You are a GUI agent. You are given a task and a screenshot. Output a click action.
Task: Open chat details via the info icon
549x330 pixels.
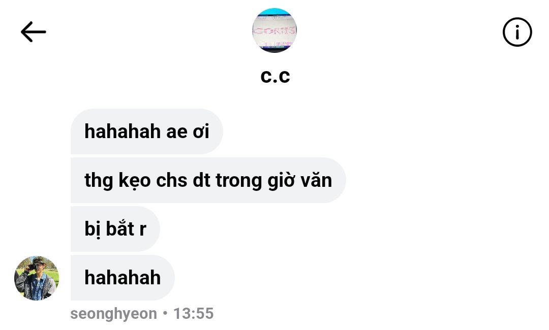pos(517,32)
